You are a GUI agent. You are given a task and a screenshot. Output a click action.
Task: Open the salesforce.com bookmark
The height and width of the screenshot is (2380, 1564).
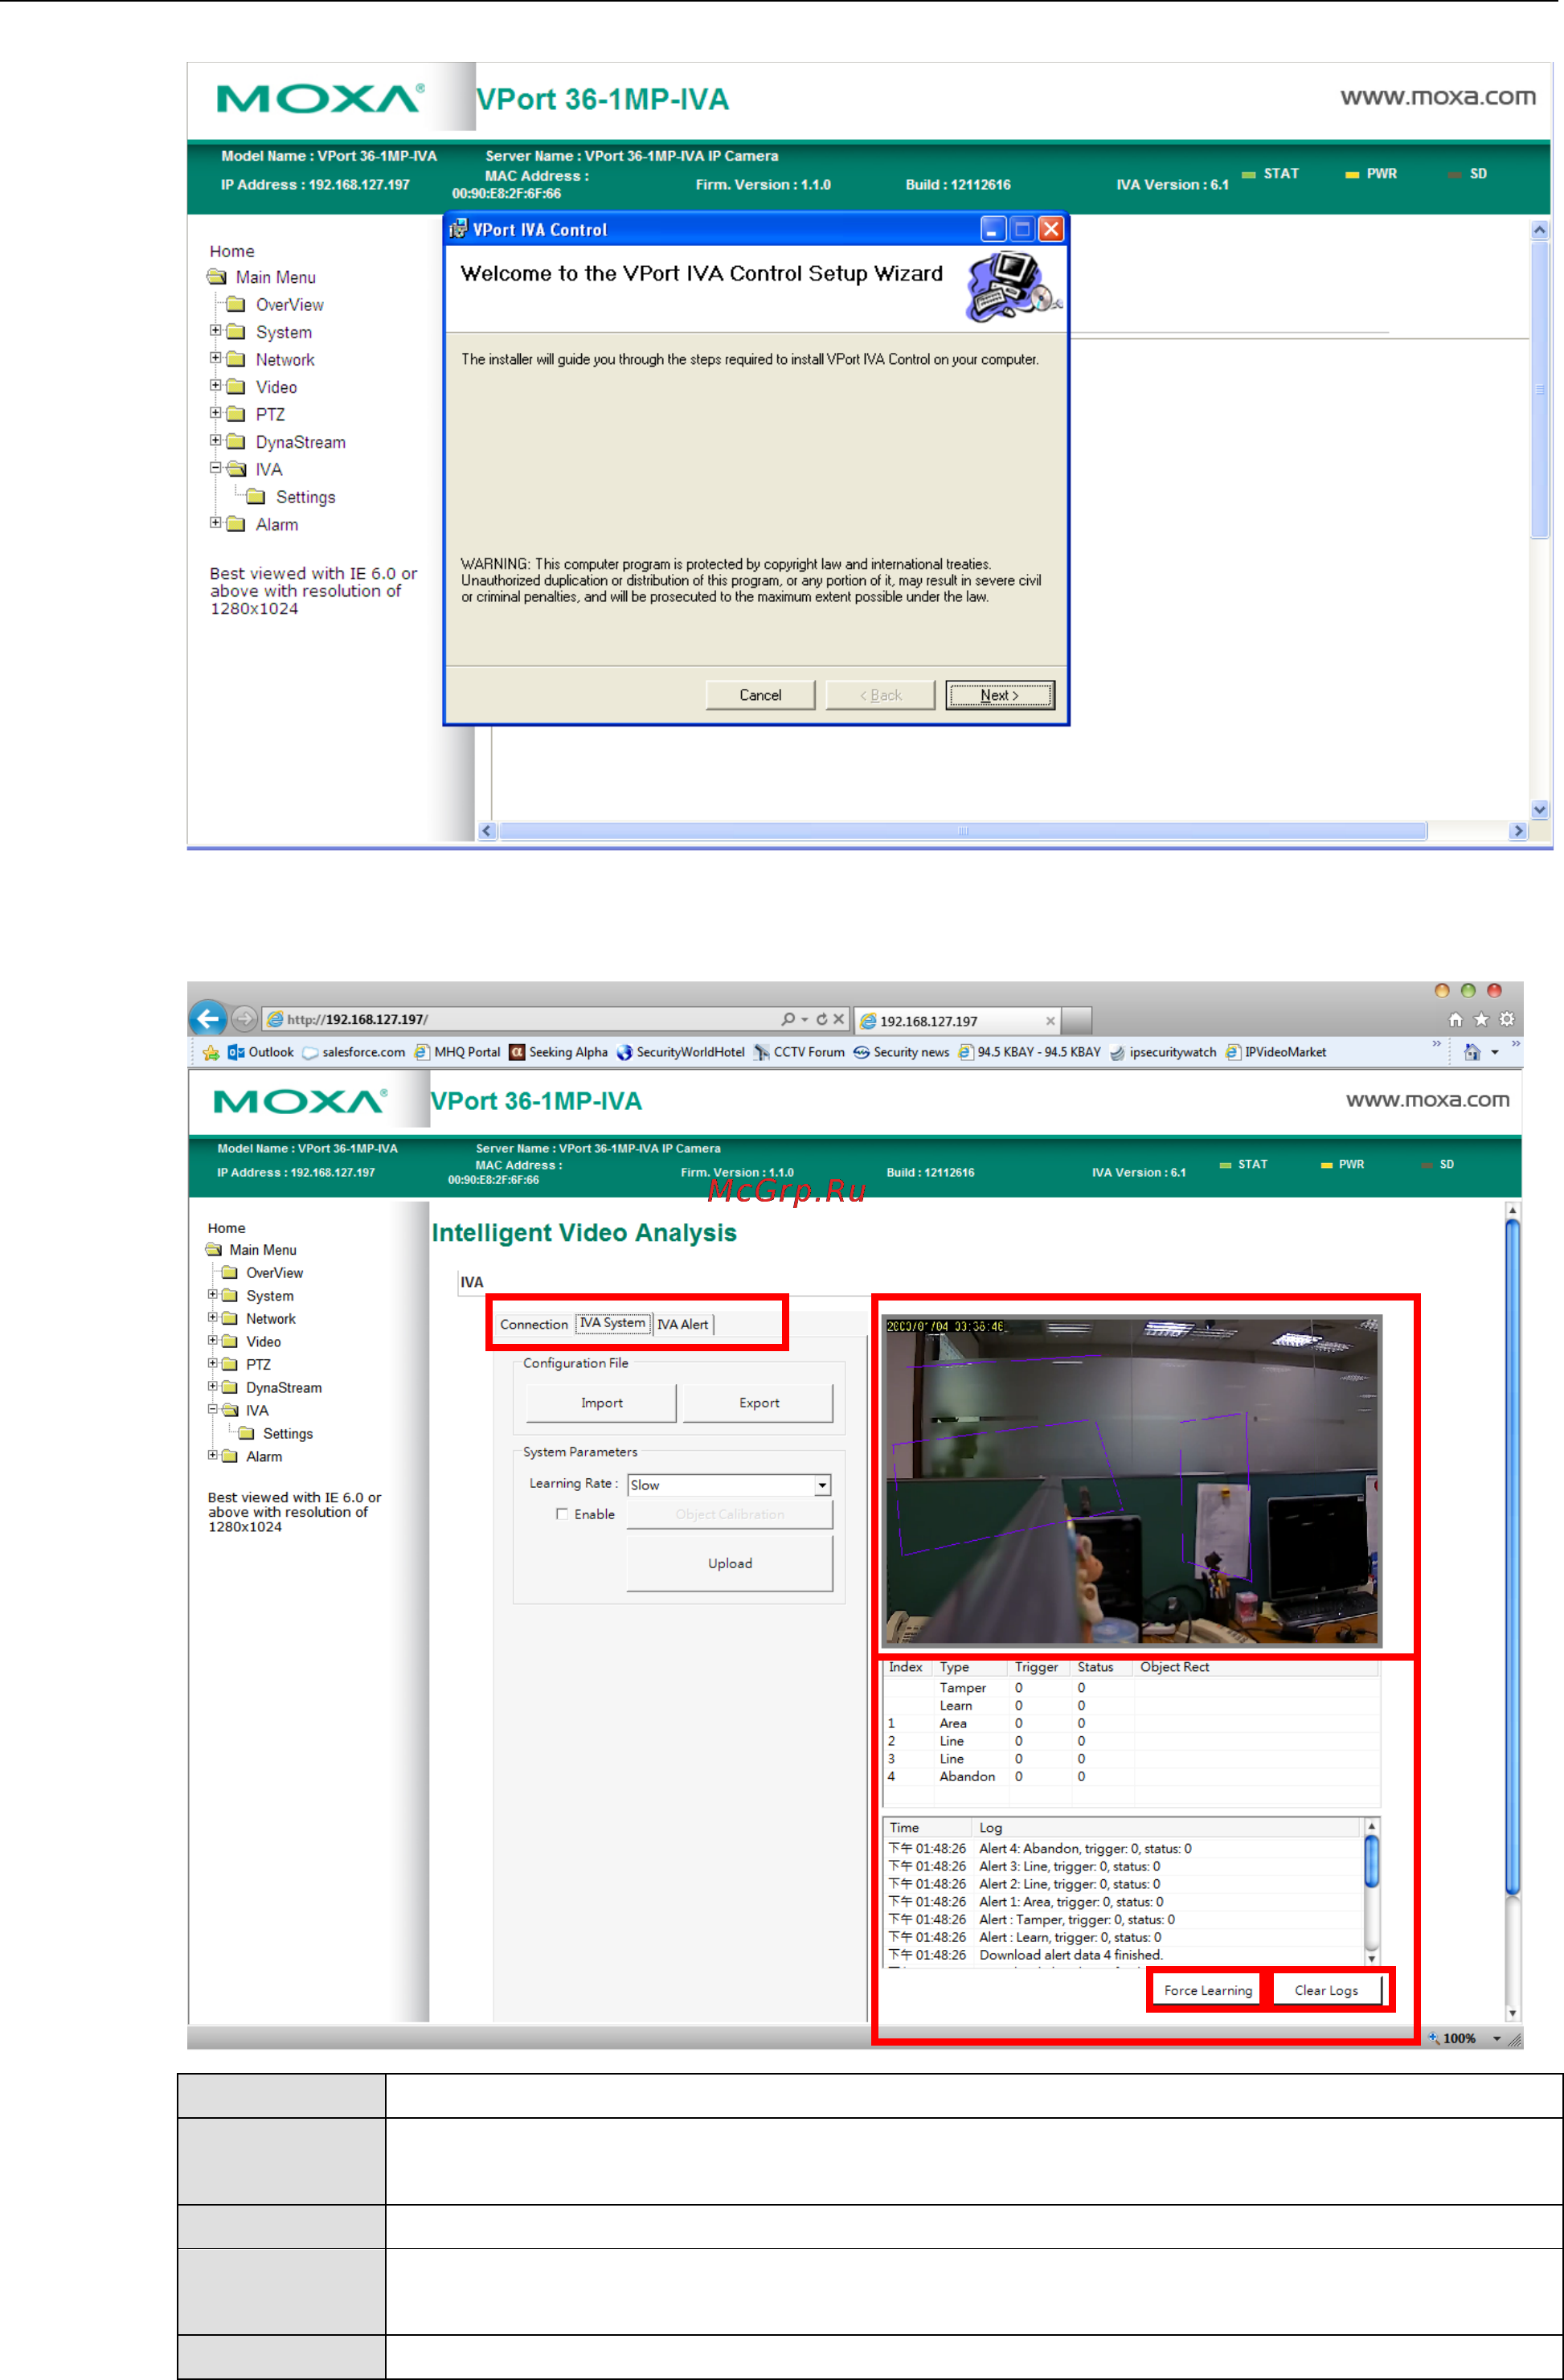(354, 1052)
